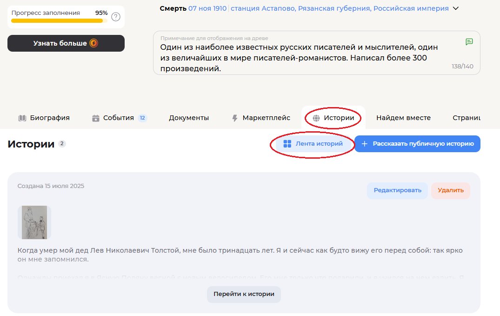
Task: Expand the death details chevron
Action: pos(455,8)
